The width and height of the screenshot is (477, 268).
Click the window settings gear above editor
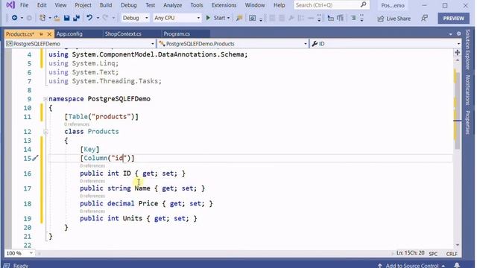click(x=458, y=33)
